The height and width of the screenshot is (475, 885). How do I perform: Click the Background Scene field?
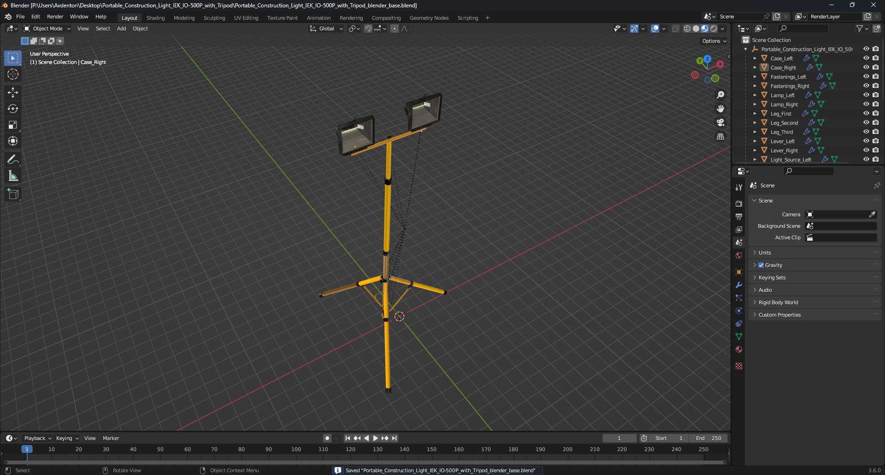(x=841, y=226)
